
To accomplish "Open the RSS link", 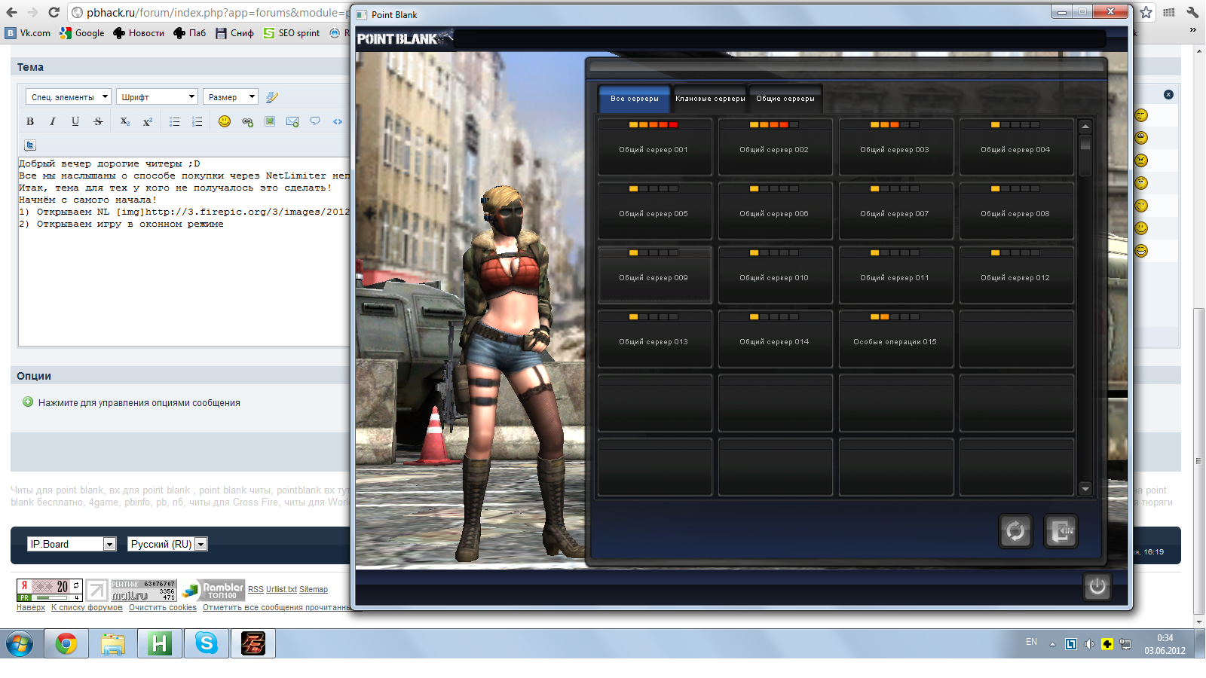I will [256, 589].
